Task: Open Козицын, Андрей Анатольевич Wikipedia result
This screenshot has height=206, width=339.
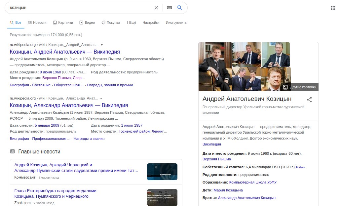Action: 65,52
